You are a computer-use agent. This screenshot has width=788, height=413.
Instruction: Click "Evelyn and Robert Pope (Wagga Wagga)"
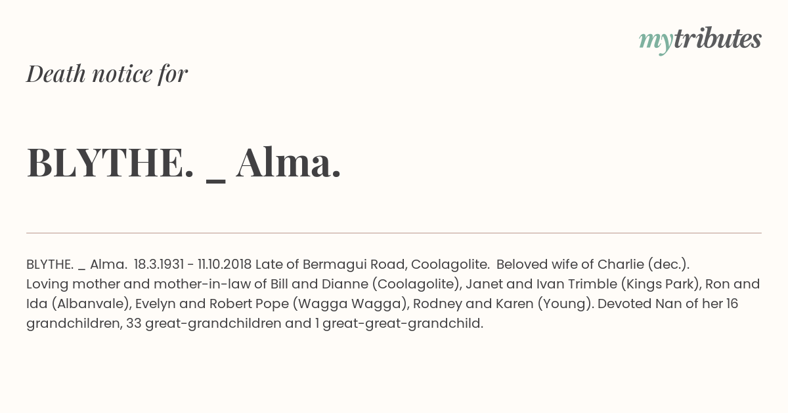pos(261,304)
